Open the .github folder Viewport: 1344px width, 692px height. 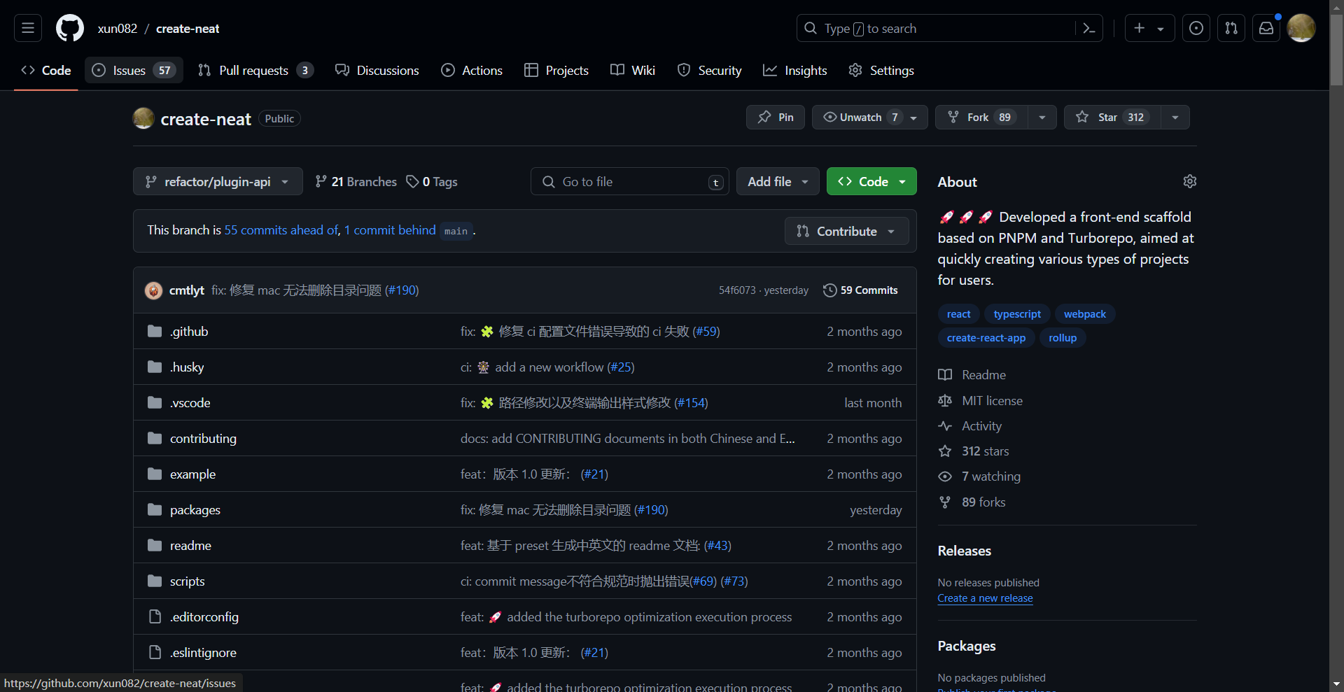point(189,331)
